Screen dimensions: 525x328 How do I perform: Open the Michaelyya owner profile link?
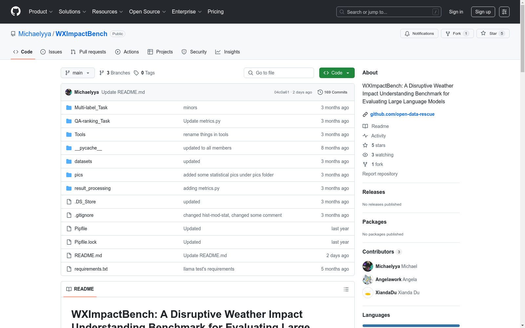click(35, 34)
